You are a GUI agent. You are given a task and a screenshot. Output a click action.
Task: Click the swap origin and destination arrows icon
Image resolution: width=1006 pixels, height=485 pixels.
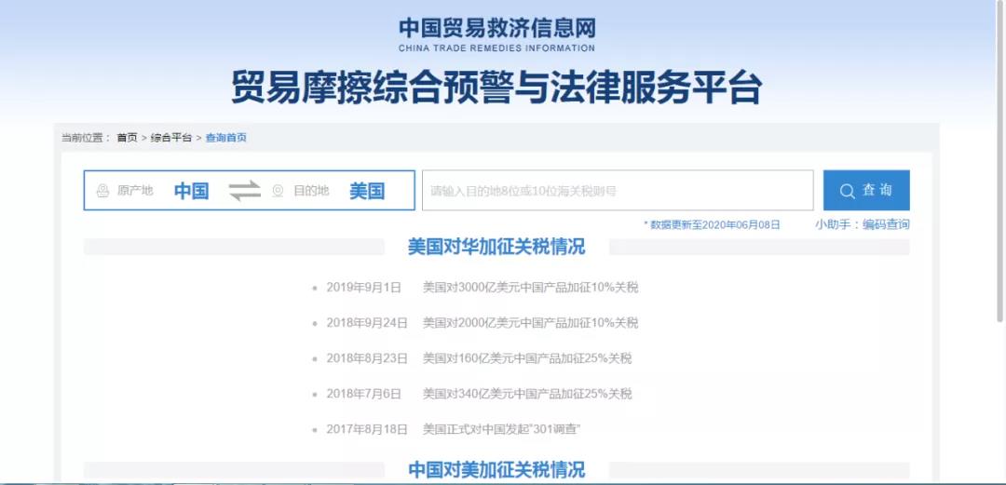tap(245, 191)
